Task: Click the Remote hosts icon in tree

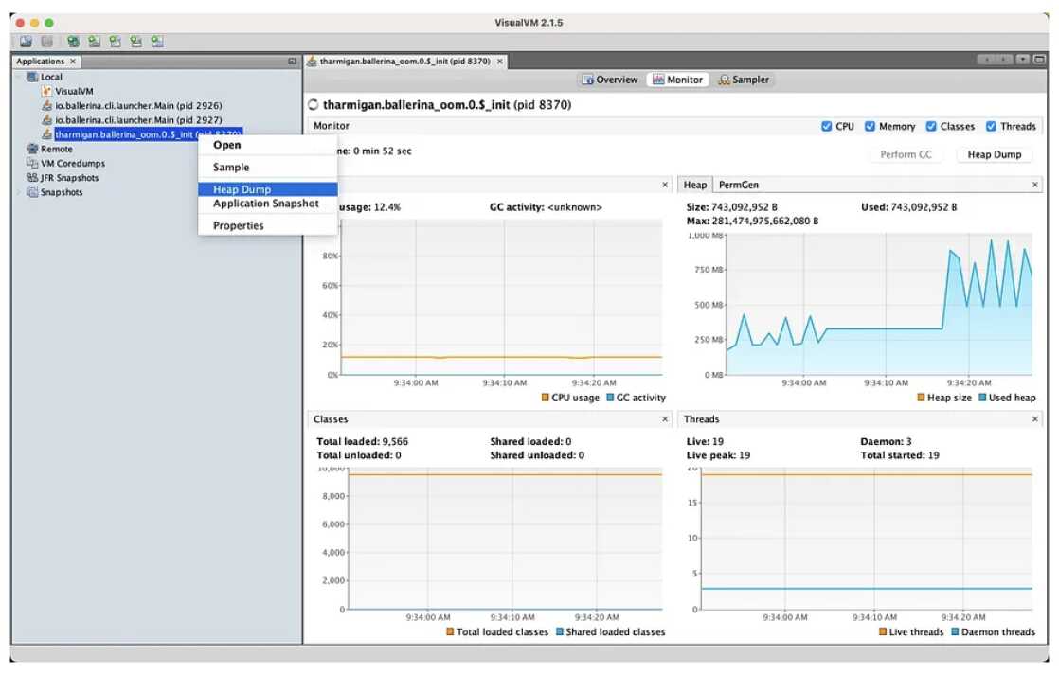Action: click(x=32, y=149)
